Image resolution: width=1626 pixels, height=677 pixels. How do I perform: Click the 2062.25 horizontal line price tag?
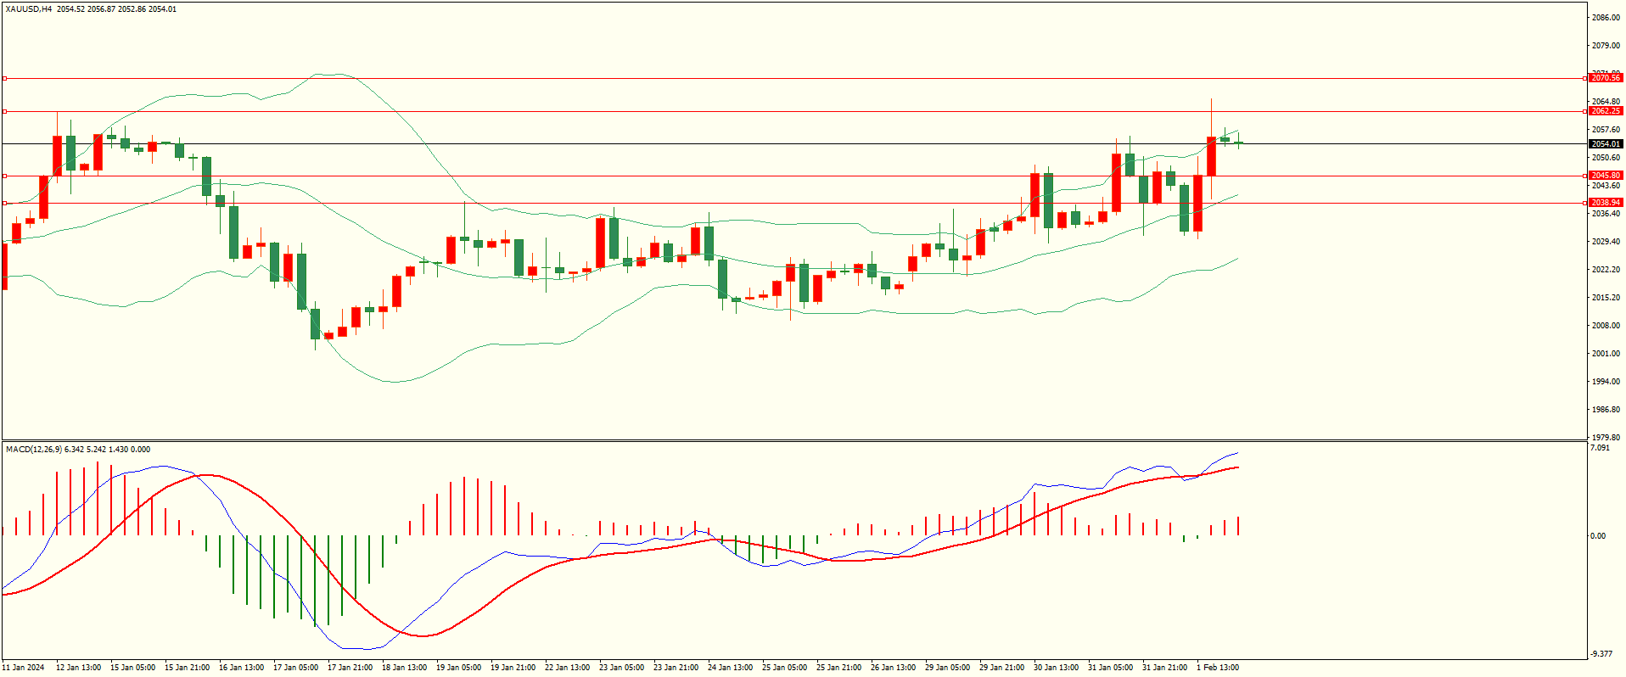pos(1606,111)
